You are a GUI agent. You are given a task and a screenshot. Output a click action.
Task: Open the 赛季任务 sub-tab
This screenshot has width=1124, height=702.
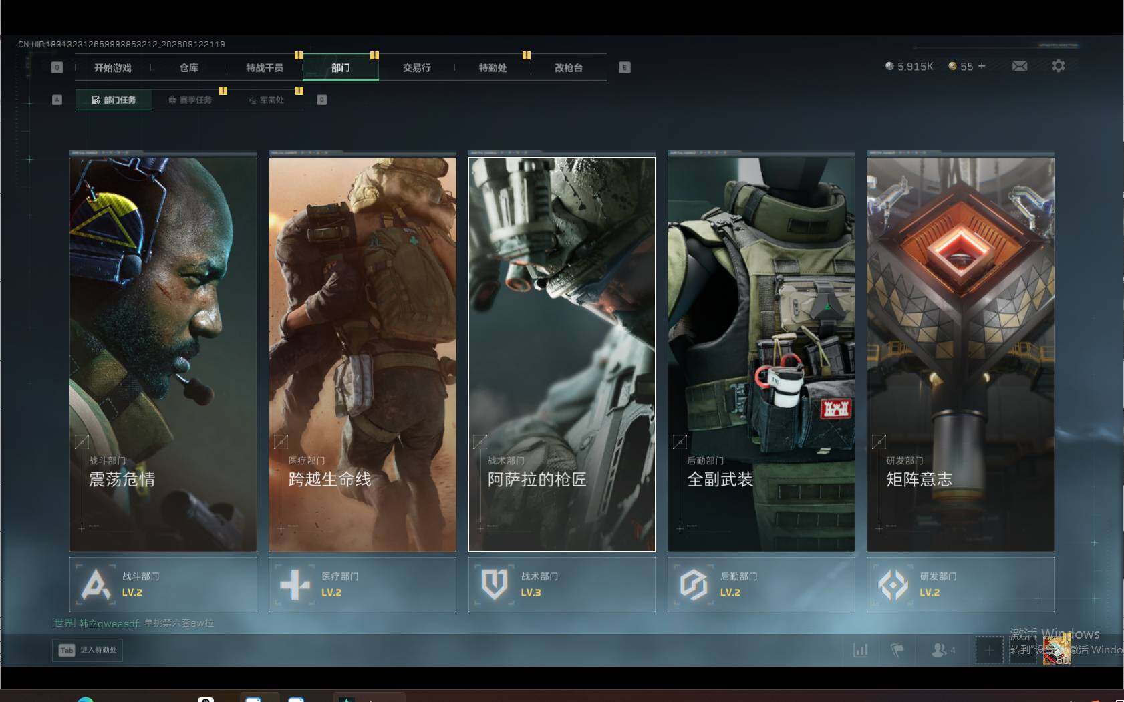(190, 100)
